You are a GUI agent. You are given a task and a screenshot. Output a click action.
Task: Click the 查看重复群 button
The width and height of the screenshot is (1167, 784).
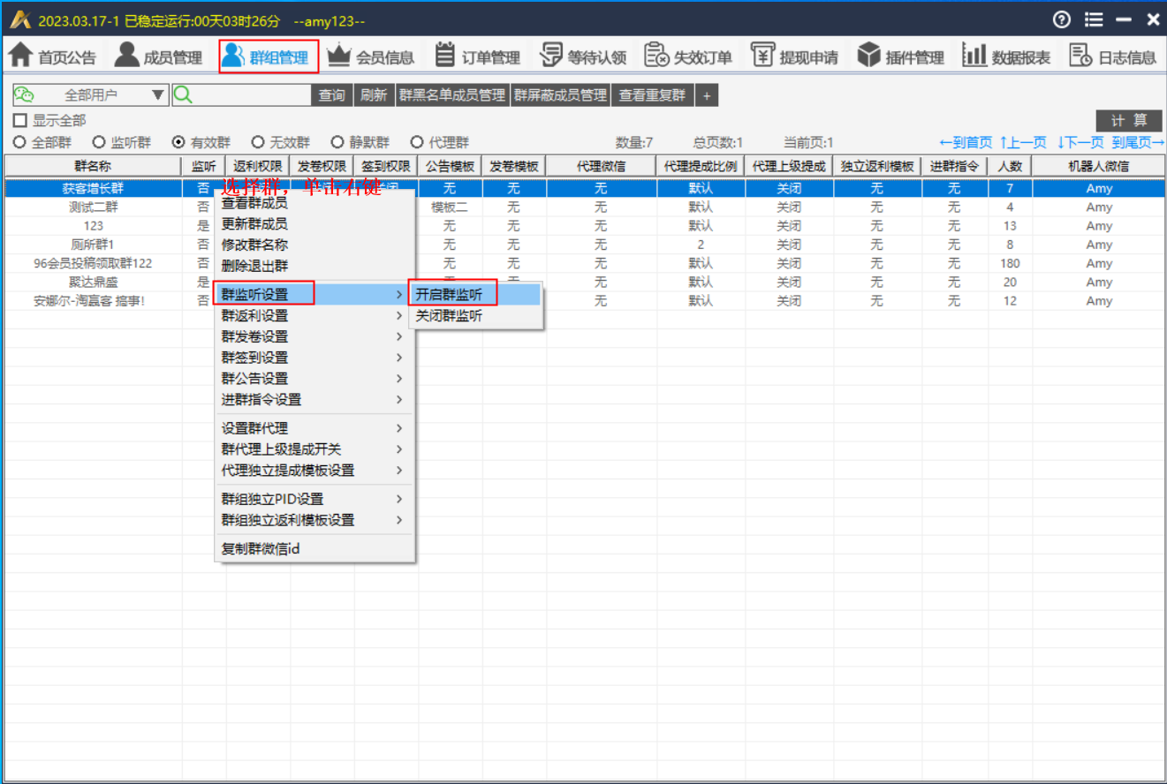[x=653, y=95]
